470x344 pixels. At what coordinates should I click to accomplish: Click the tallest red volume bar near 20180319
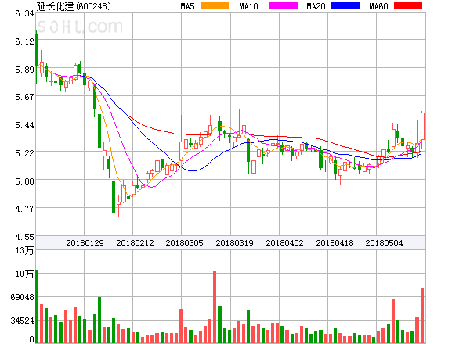215,306
